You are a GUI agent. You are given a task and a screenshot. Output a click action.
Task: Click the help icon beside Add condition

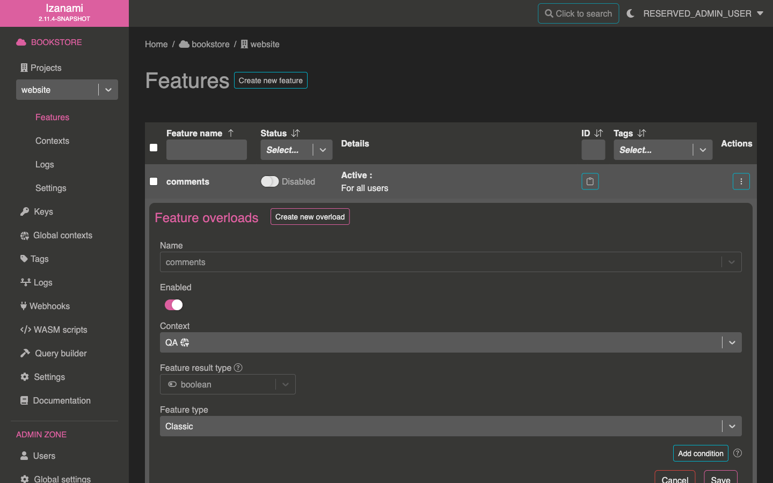pos(738,453)
